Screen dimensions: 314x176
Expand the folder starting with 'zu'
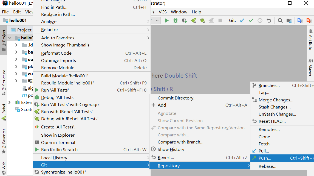tap(16, 74)
